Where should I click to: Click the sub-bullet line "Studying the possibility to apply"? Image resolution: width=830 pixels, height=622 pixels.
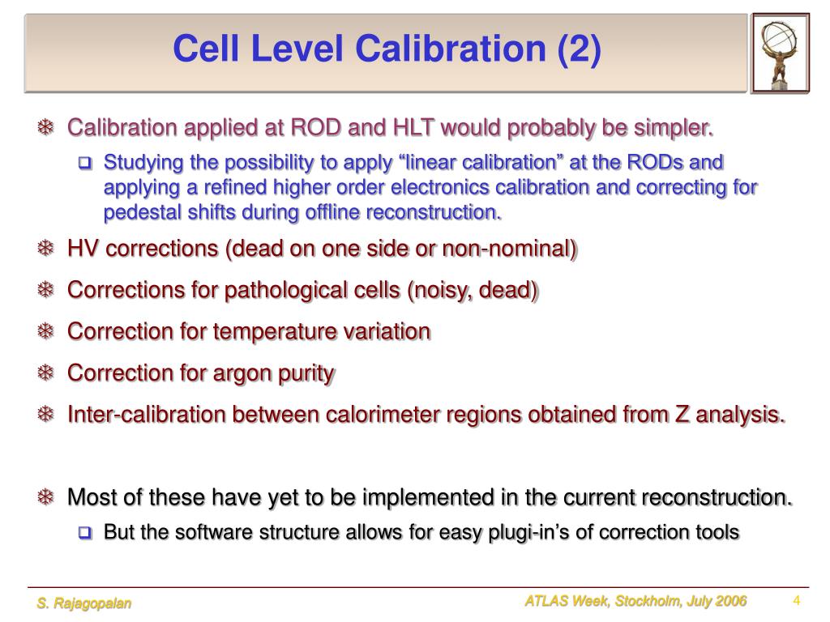[413, 162]
